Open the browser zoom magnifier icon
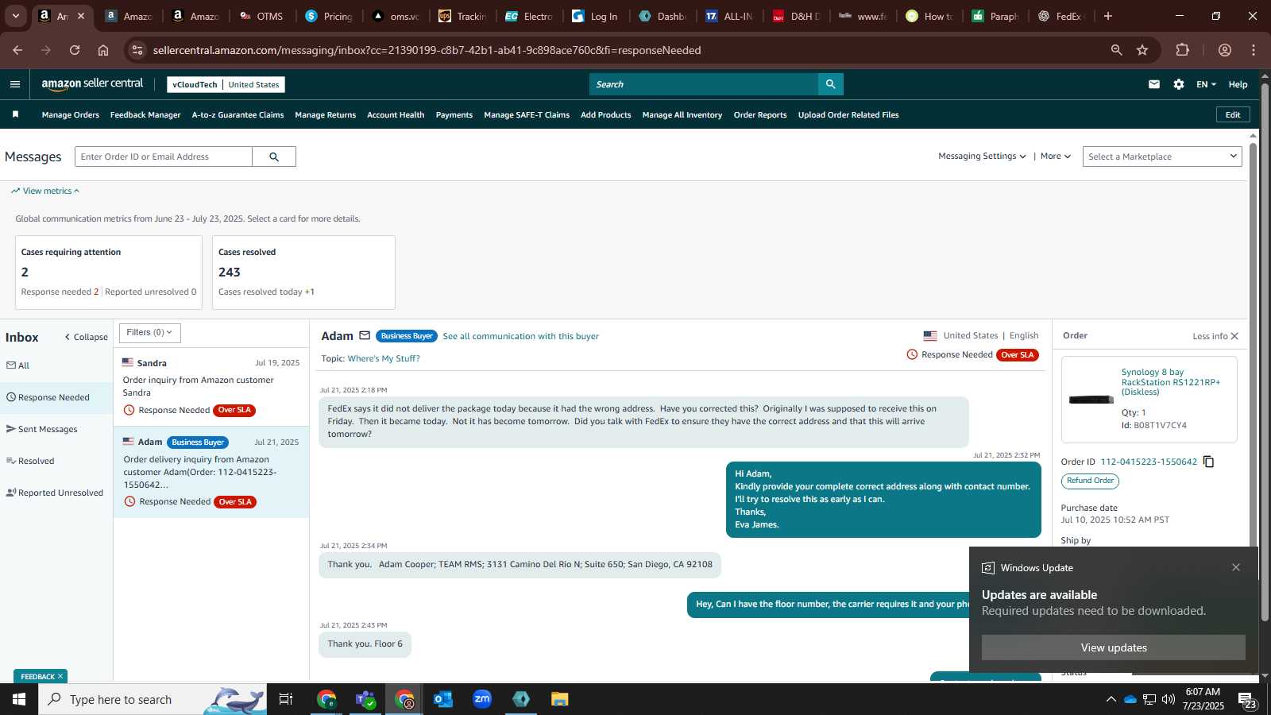 pyautogui.click(x=1117, y=50)
